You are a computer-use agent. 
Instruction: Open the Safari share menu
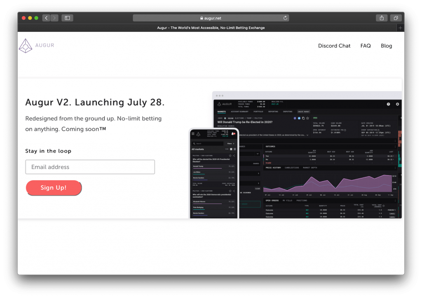(382, 18)
